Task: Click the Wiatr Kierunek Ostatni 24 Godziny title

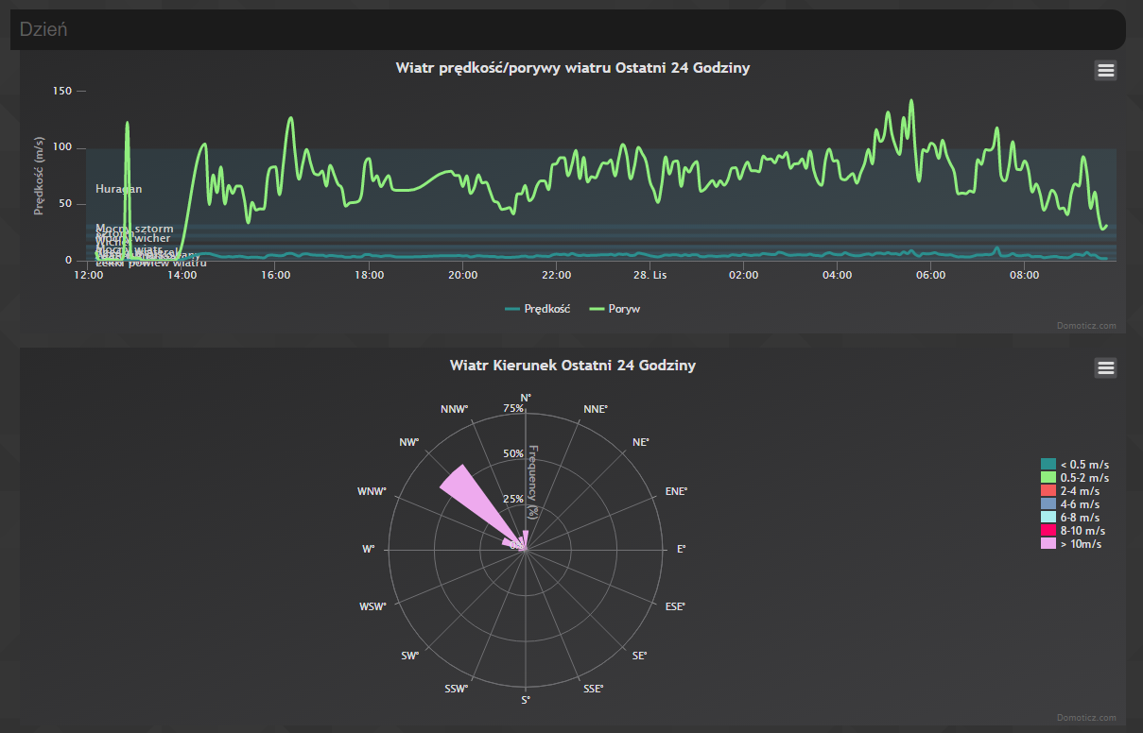Action: pyautogui.click(x=572, y=366)
